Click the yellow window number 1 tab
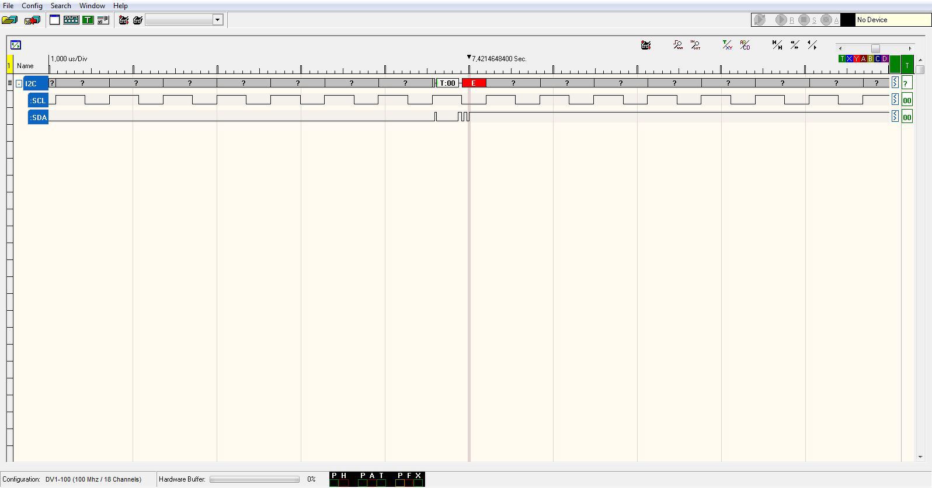Viewport: 932px width, 488px height. pyautogui.click(x=9, y=65)
